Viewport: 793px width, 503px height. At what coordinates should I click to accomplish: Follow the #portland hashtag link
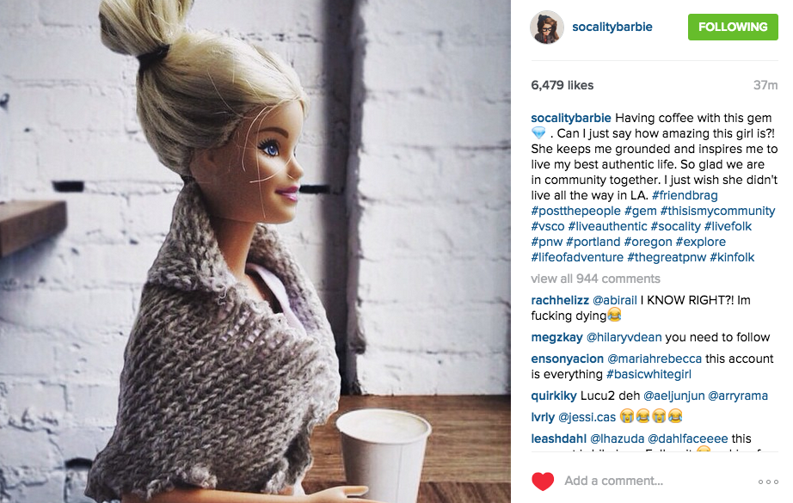[x=593, y=242]
